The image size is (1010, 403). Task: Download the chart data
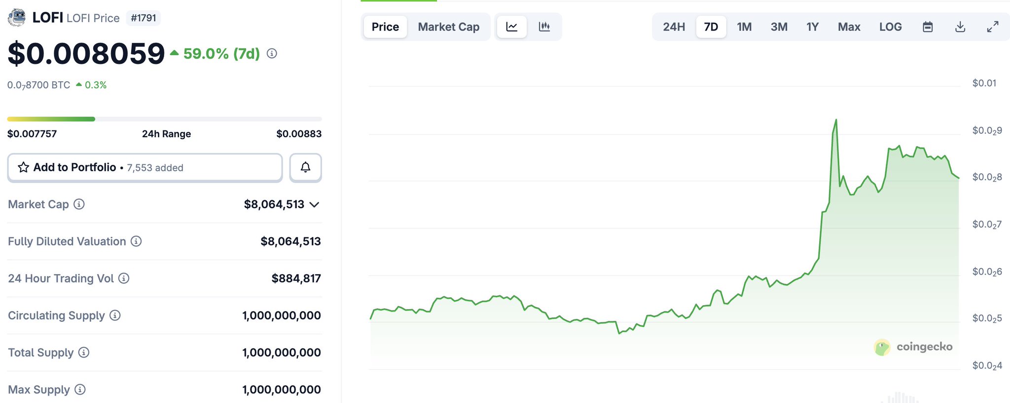[960, 27]
